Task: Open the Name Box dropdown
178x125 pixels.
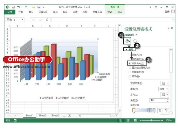Action: 22,20
